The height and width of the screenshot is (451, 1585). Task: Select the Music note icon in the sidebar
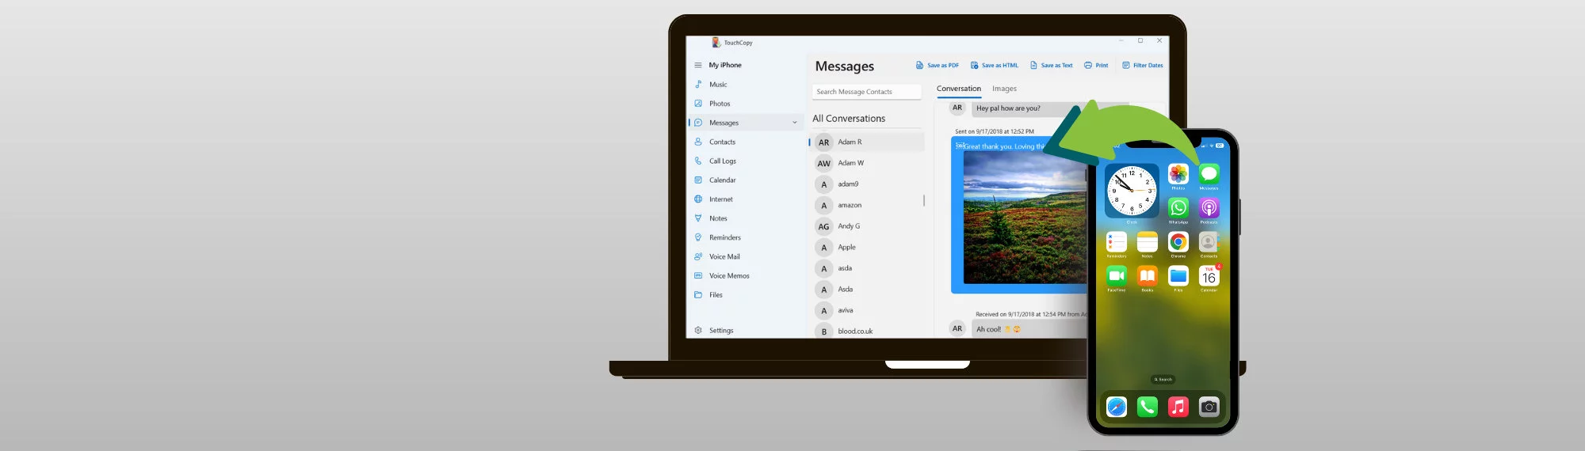(698, 85)
